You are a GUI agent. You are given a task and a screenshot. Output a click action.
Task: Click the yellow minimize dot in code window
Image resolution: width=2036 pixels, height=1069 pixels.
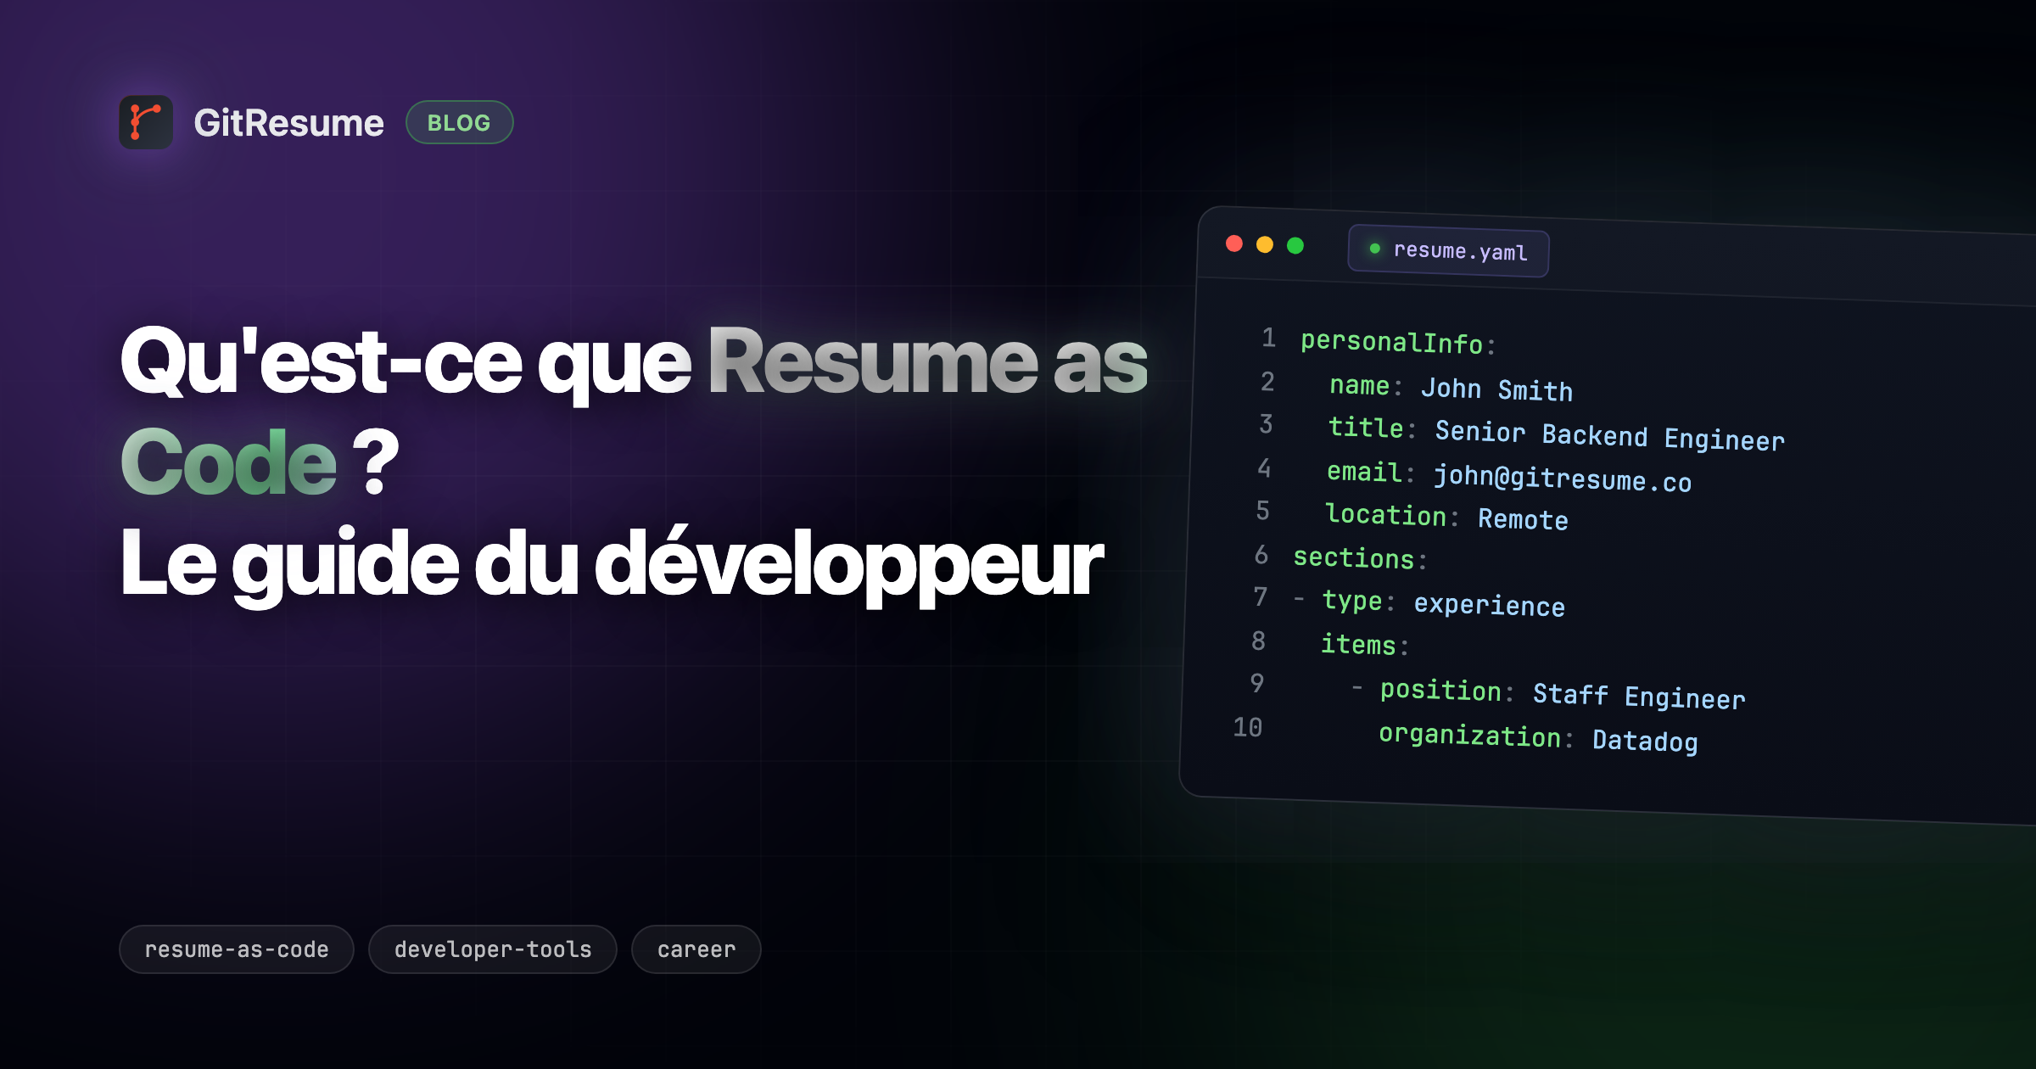point(1265,245)
